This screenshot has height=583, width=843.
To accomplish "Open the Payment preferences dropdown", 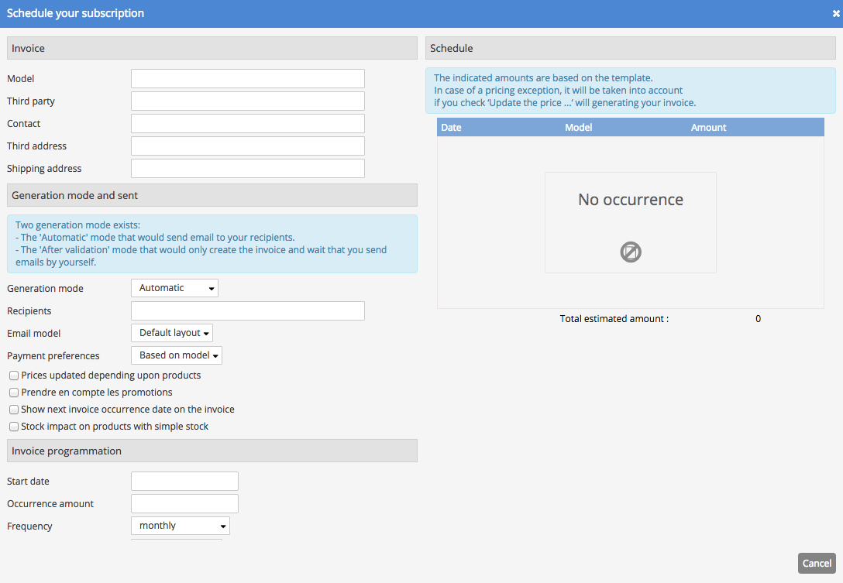I will 177,355.
